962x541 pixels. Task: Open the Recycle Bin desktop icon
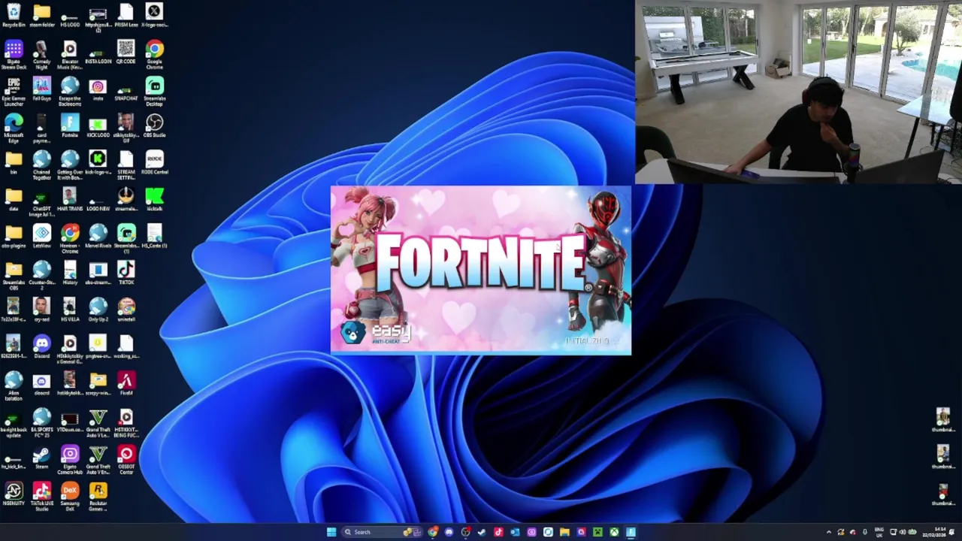point(14,16)
